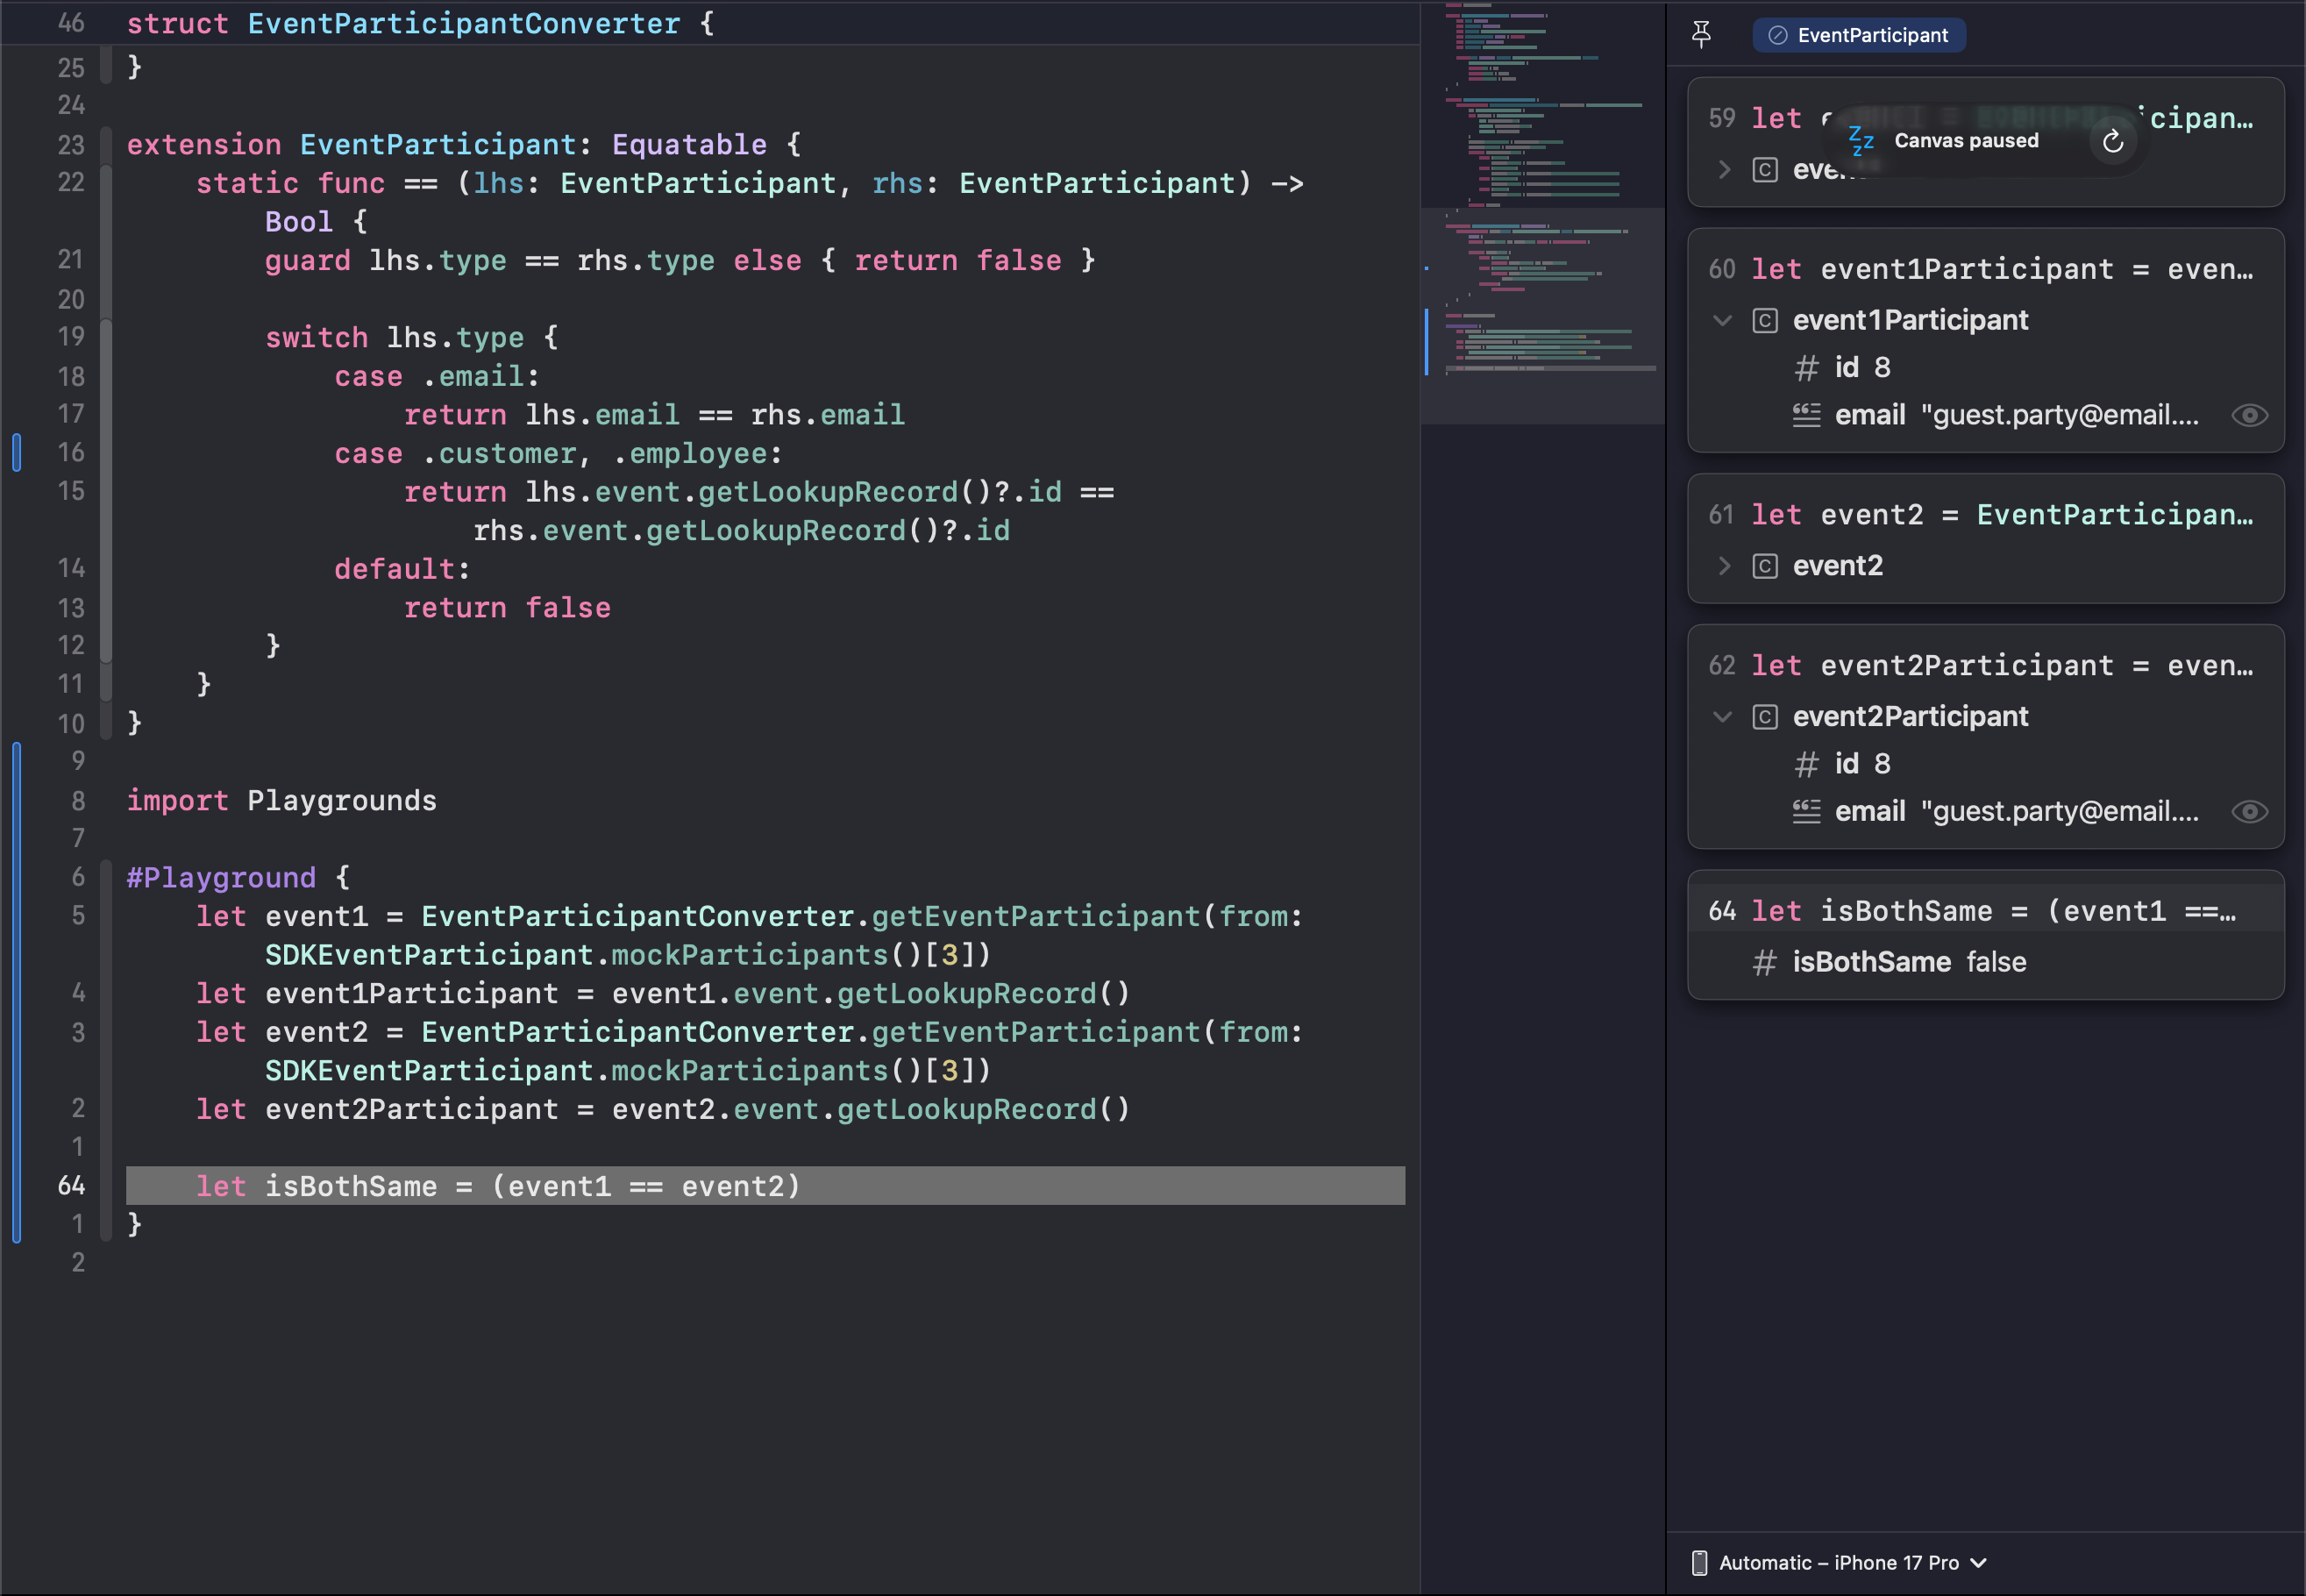Click 'case .customer, .employee:' in the code
Image resolution: width=2306 pixels, height=1596 pixels.
pyautogui.click(x=558, y=454)
